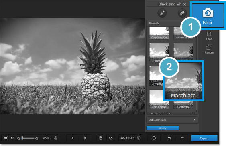
Task: Adjust the zoom slider handle
Action: [x=22, y=138]
